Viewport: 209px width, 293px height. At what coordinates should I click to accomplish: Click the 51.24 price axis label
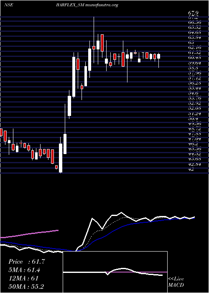point(194,113)
